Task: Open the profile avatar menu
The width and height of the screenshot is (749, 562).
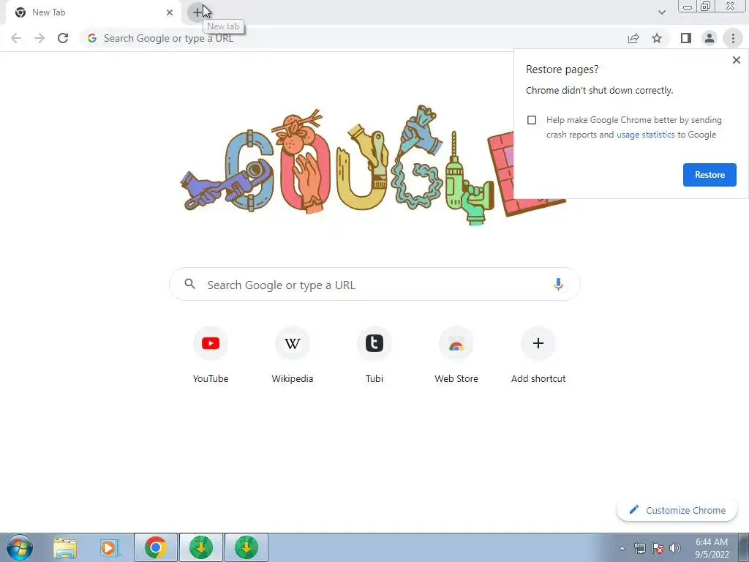Action: click(710, 38)
